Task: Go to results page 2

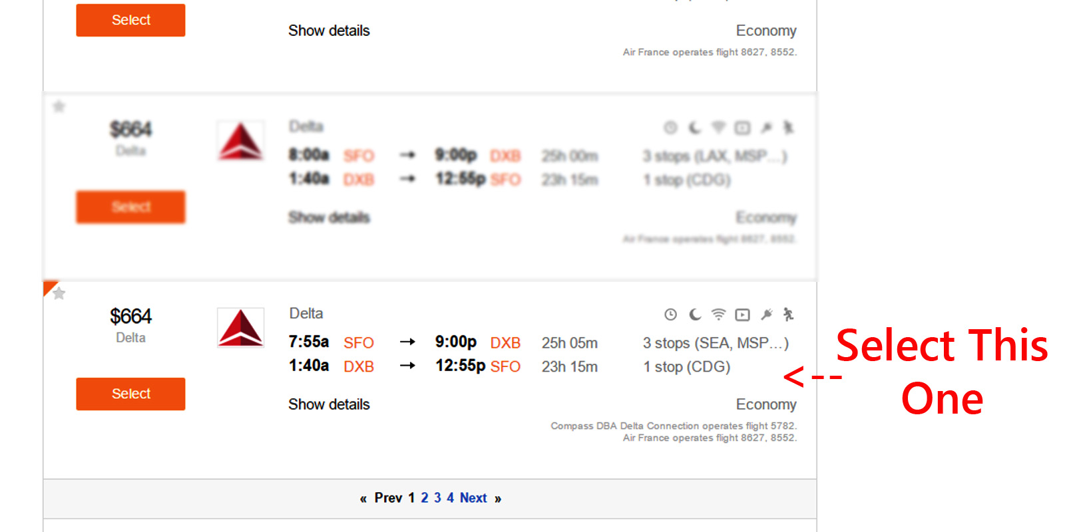Action: [425, 498]
